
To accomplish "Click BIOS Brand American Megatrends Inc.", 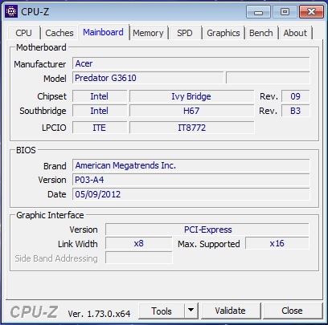I will click(x=191, y=165).
